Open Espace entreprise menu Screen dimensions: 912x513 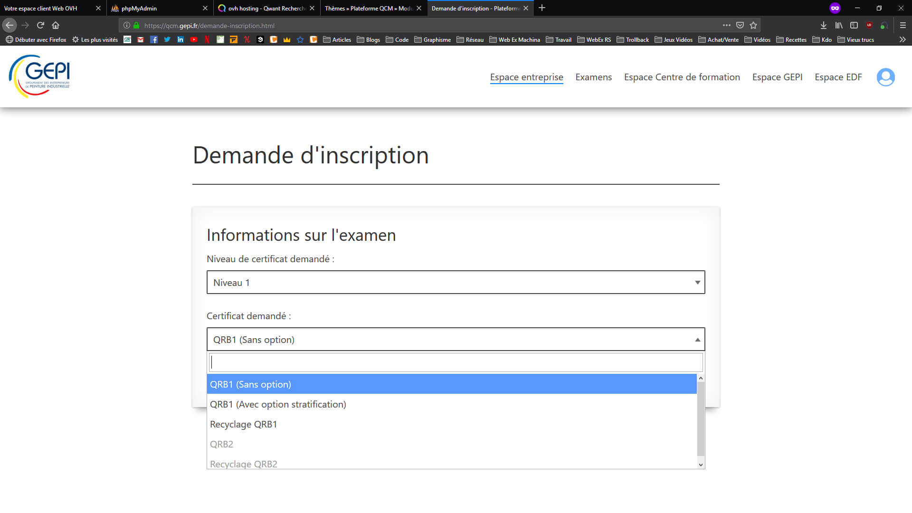[526, 77]
